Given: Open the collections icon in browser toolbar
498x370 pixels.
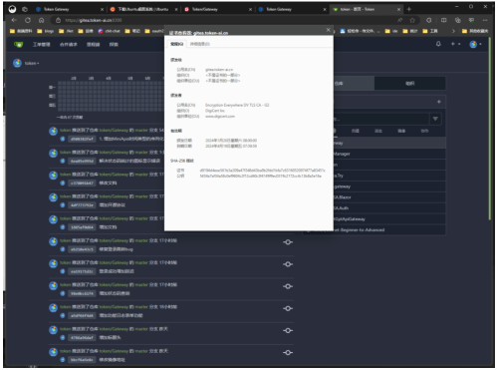Looking at the screenshot, I should [458, 20].
